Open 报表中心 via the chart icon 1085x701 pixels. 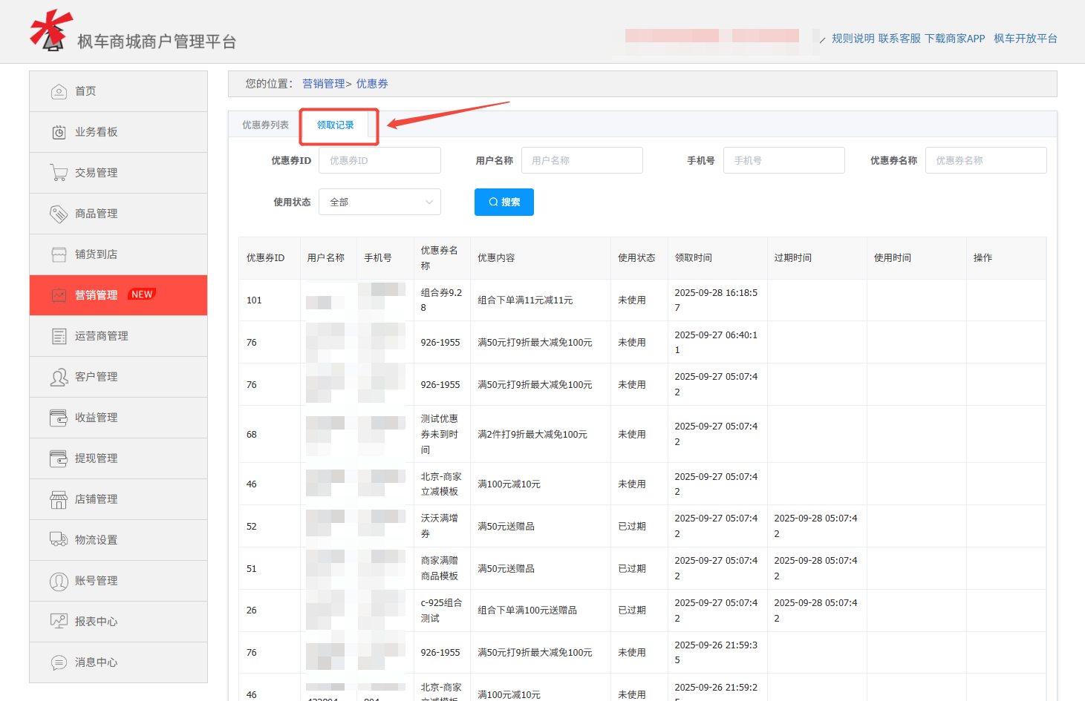pos(59,621)
